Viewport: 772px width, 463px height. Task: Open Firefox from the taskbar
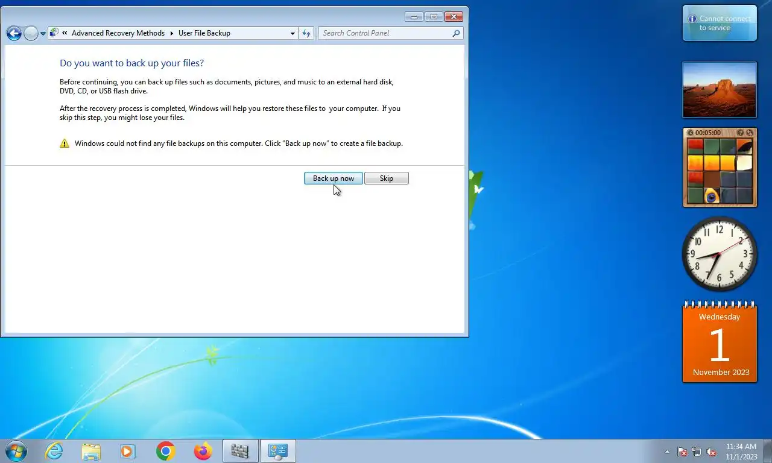click(203, 451)
